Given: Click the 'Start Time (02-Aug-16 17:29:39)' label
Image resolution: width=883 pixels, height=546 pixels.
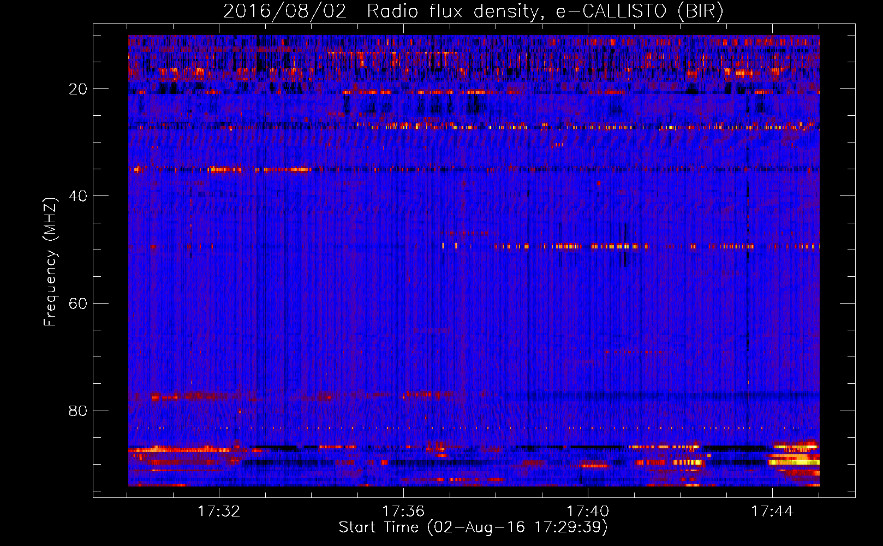Looking at the screenshot, I should tap(473, 527).
